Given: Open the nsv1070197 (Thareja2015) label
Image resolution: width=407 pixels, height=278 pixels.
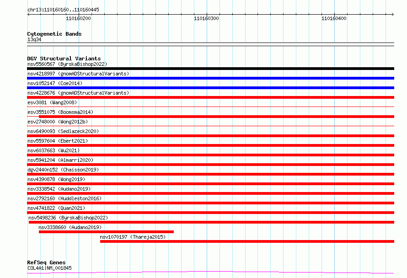Looking at the screenshot, I should 133,237.
